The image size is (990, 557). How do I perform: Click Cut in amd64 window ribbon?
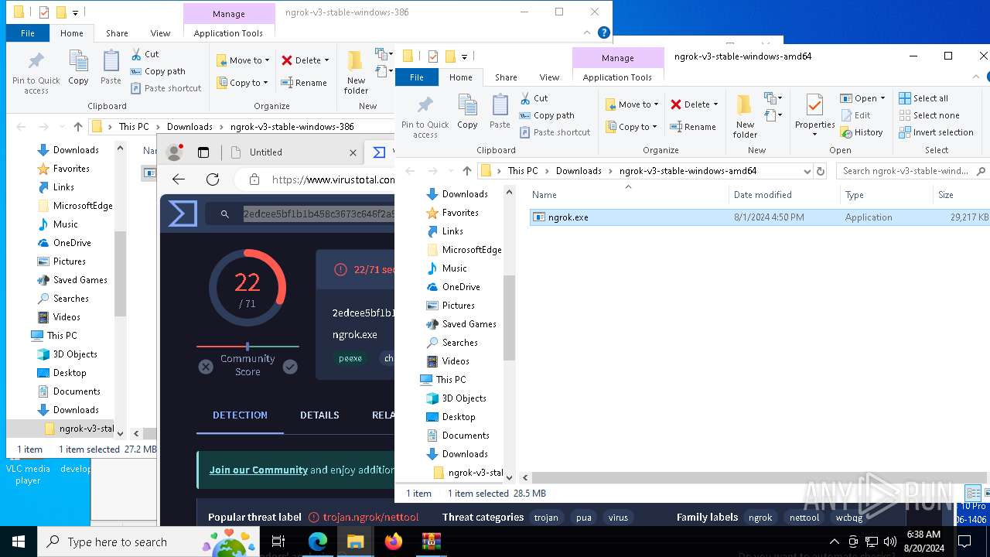[534, 98]
